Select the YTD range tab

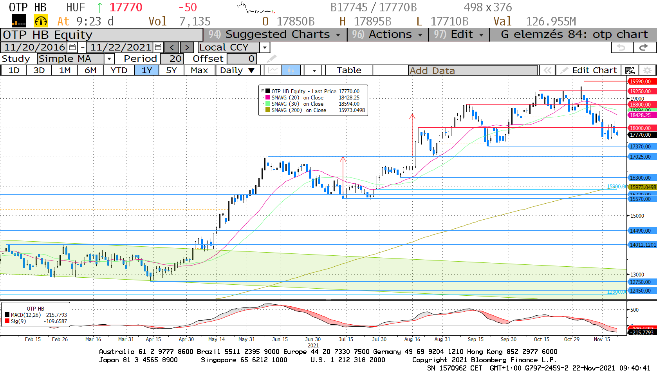click(x=119, y=70)
